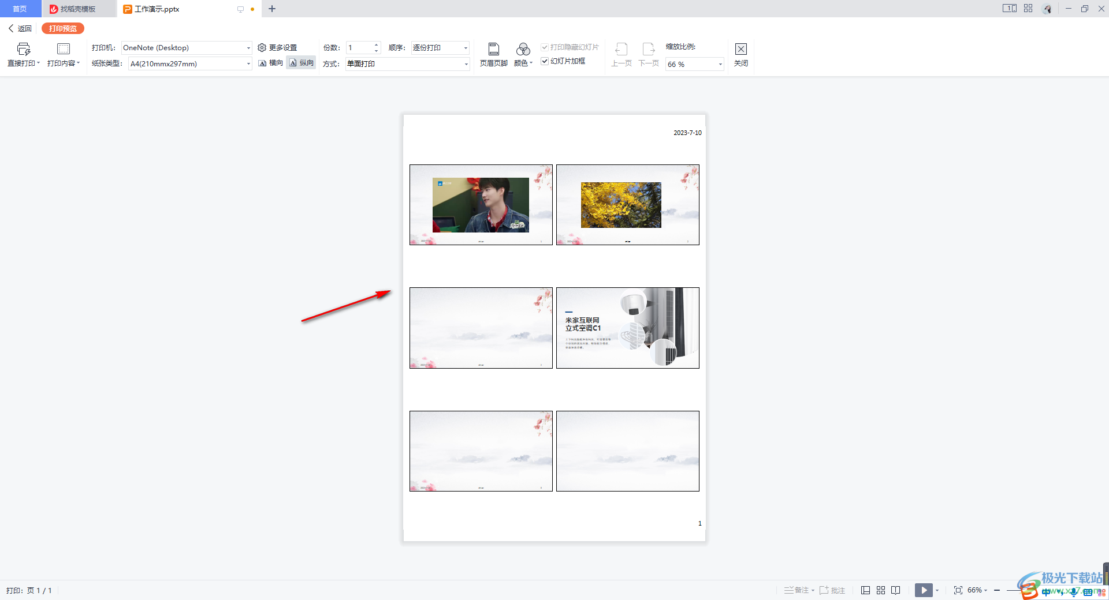Open the color (颜色) options icon
This screenshot has width=1109, height=600.
(x=523, y=49)
